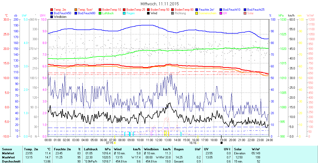The image size is (318, 163).
Task: Click the dark blue Windböen legend swatch
Action: click(x=52, y=17)
